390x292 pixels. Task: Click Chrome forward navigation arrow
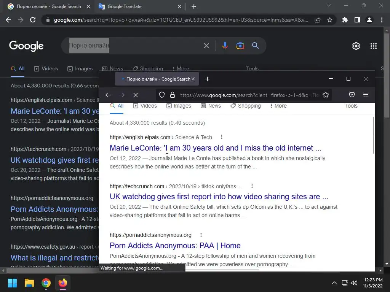point(21,20)
